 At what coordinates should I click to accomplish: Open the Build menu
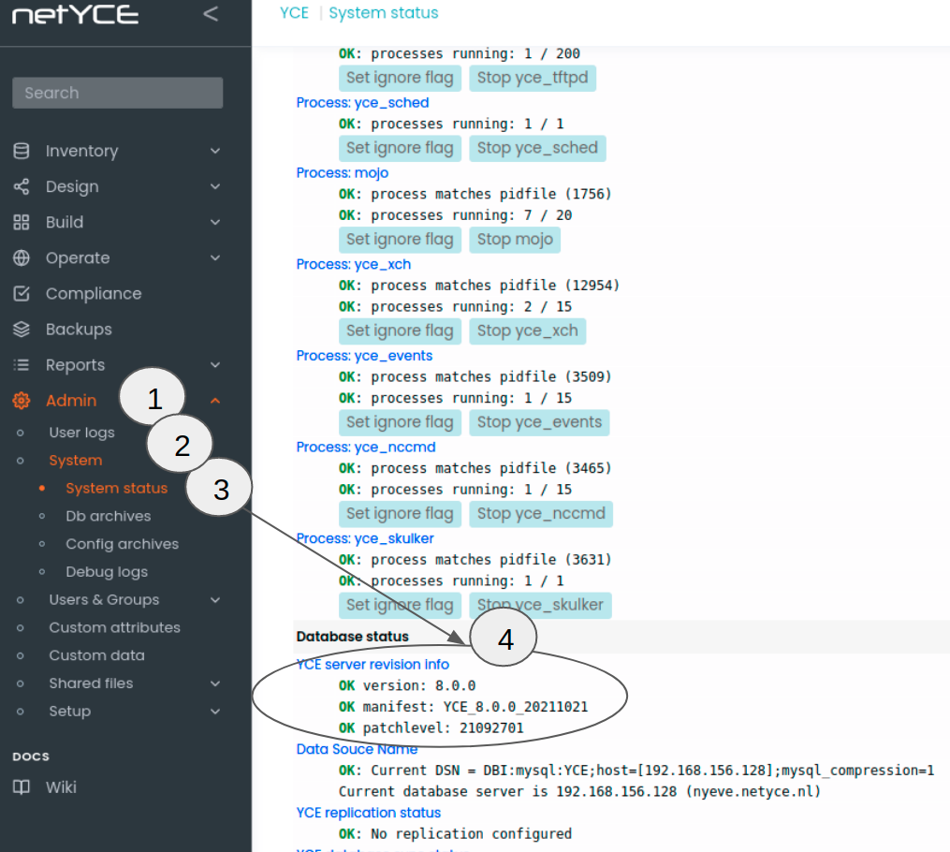coord(65,223)
